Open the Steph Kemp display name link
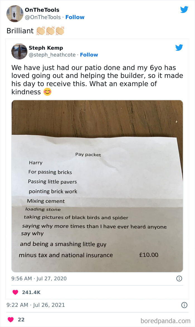This screenshot has height=327, width=195. (46, 48)
